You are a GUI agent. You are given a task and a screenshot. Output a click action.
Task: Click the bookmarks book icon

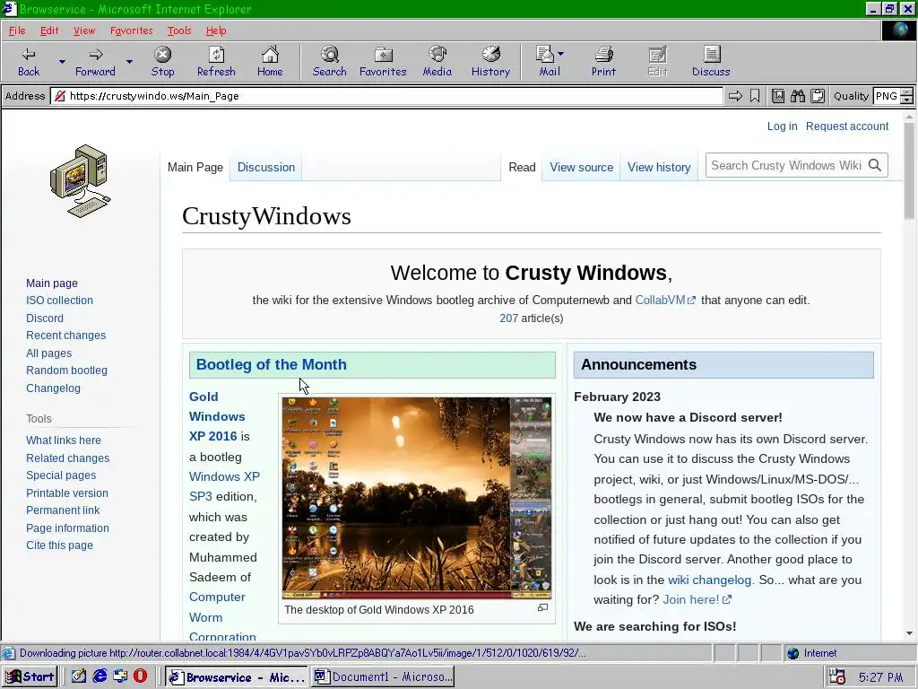(777, 96)
